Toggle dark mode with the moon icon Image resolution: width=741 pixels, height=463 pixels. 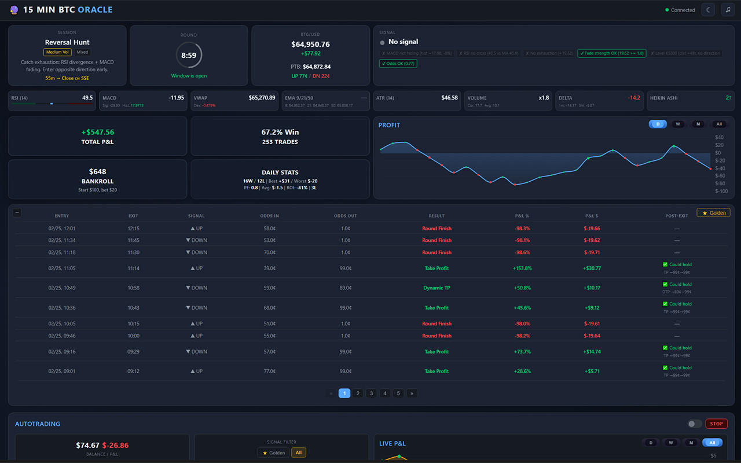click(x=708, y=10)
